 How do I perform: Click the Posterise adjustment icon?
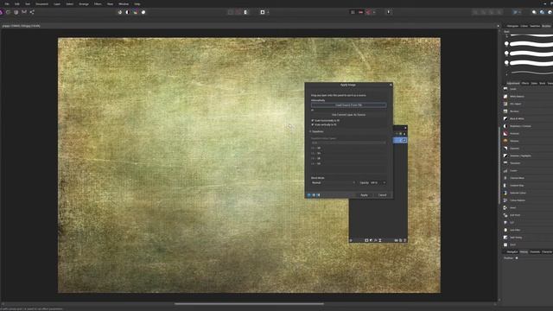point(505,133)
